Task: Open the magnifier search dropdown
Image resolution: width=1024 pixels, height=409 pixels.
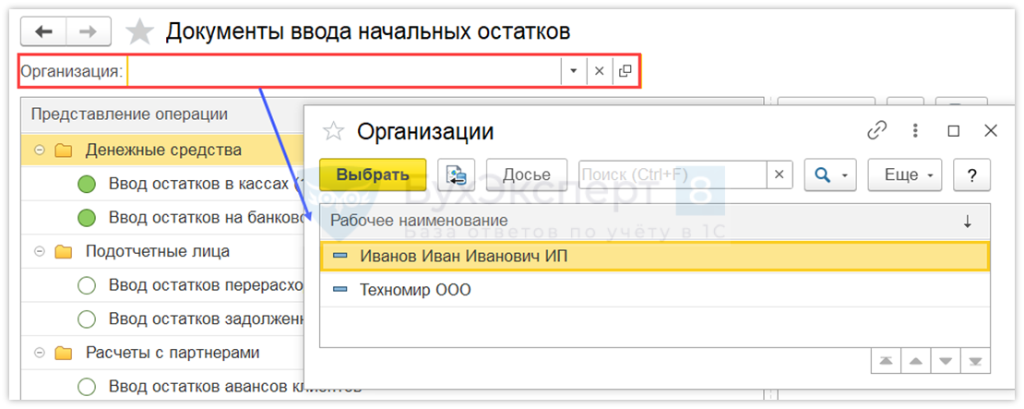Action: (x=830, y=175)
